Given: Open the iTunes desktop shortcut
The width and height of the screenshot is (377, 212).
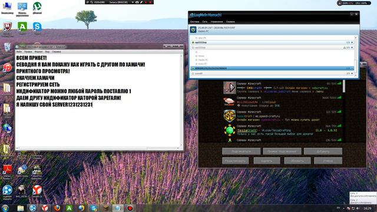Looking at the screenshot, I should (8, 68).
